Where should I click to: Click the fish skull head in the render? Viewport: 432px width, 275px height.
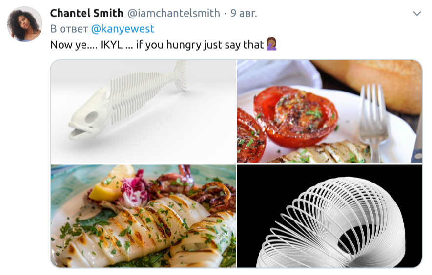coord(91,115)
